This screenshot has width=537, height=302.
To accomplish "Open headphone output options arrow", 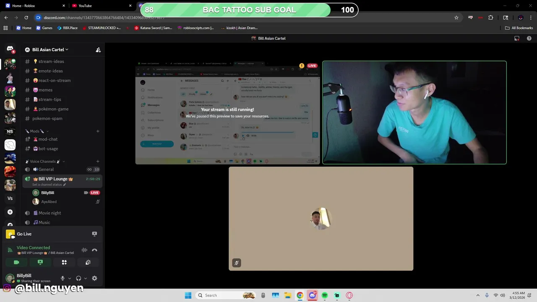I will [x=86, y=278].
